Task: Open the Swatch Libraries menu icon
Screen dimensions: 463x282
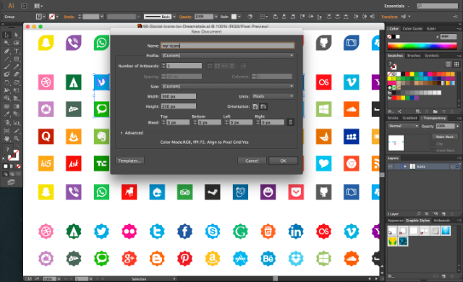Action: click(x=391, y=111)
